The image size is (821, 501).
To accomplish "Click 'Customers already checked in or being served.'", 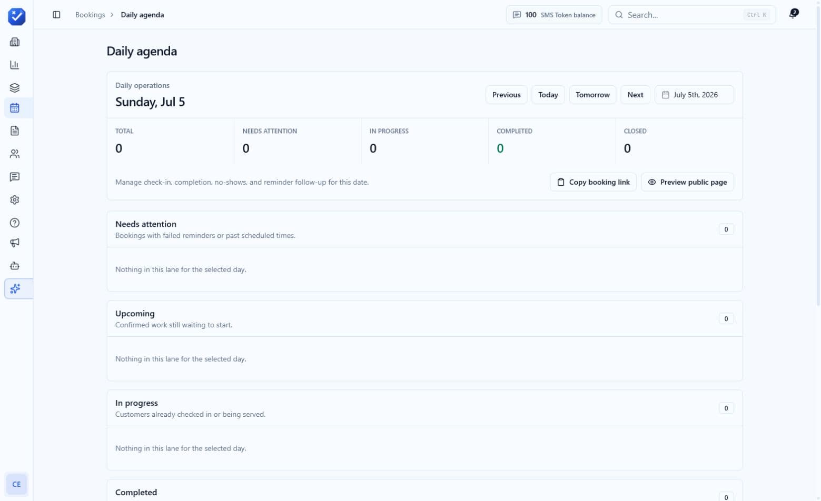I will 190,415.
